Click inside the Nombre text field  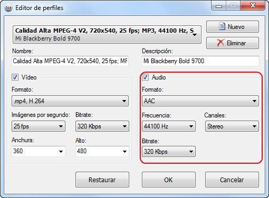[70, 61]
